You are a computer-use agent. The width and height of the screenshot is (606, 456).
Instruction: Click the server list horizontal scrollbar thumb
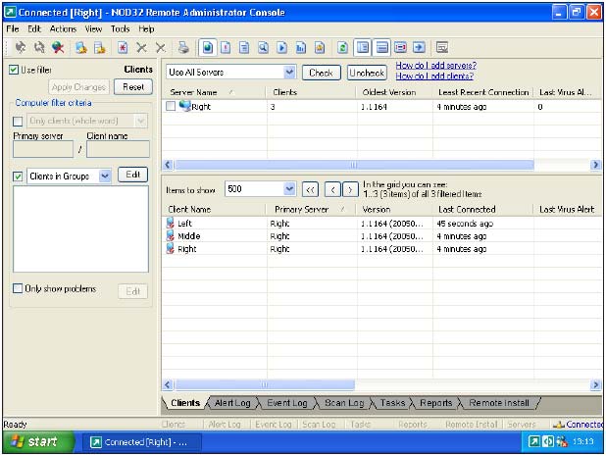click(354, 165)
